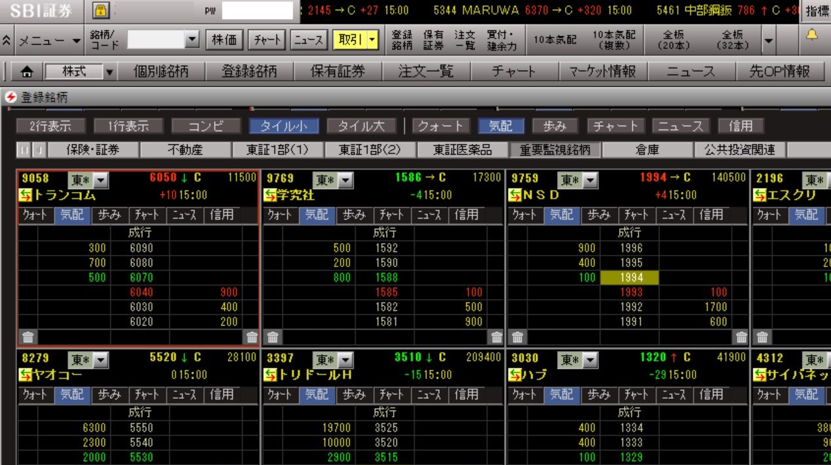This screenshot has width=831, height=465.
Task: Click right trash icon in トランコム tile
Action: [x=252, y=337]
